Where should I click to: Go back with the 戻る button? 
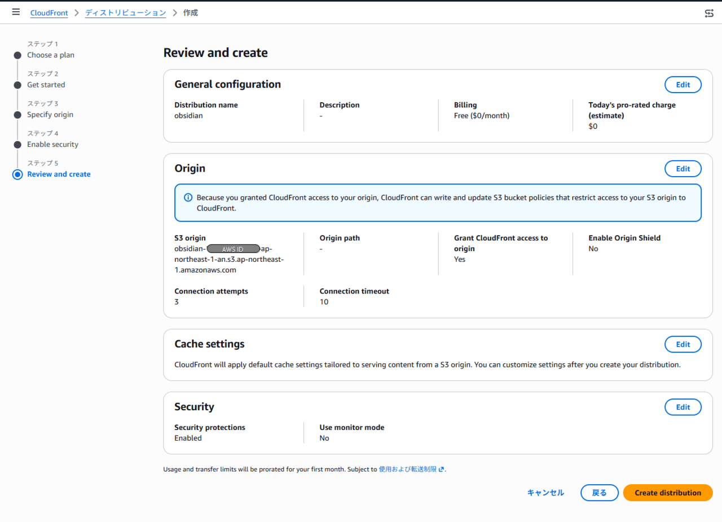click(599, 493)
